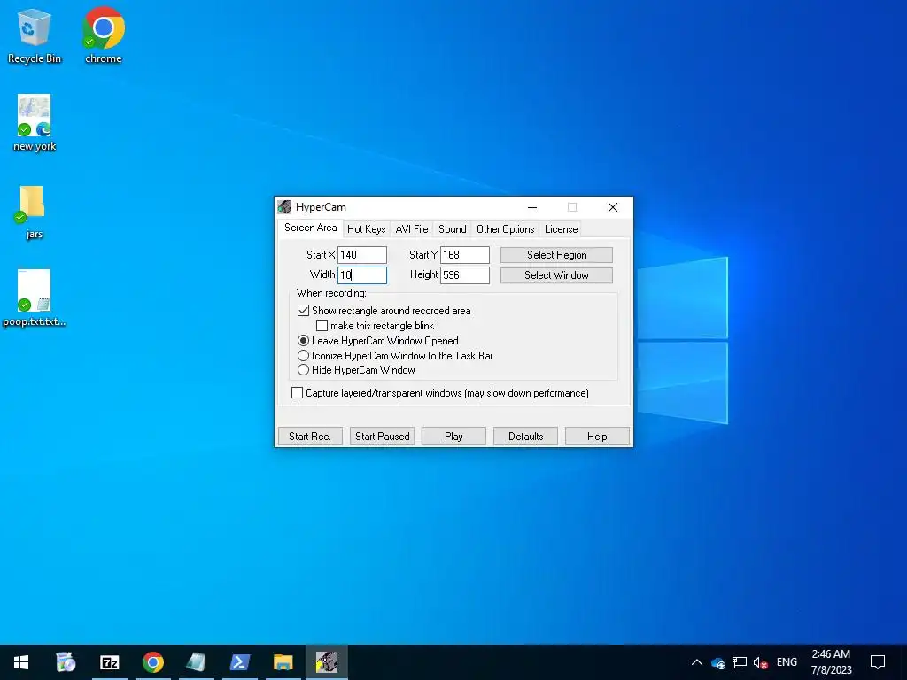Screen dimensions: 907x680
Task: Click the Start Y input field
Action: pos(465,255)
